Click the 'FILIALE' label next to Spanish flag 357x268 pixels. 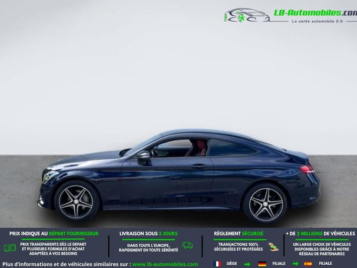pyautogui.click(x=326, y=264)
